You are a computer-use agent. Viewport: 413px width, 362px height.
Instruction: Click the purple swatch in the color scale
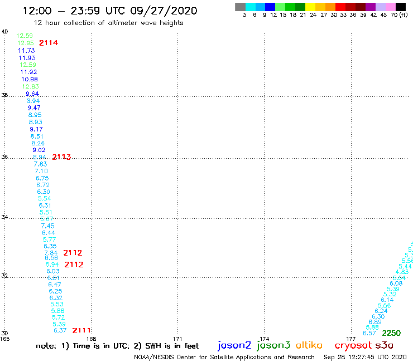pyautogui.click(x=371, y=7)
